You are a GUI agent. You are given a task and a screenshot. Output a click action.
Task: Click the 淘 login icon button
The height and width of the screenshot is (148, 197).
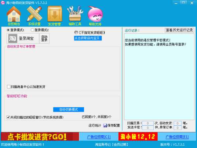[12, 38]
